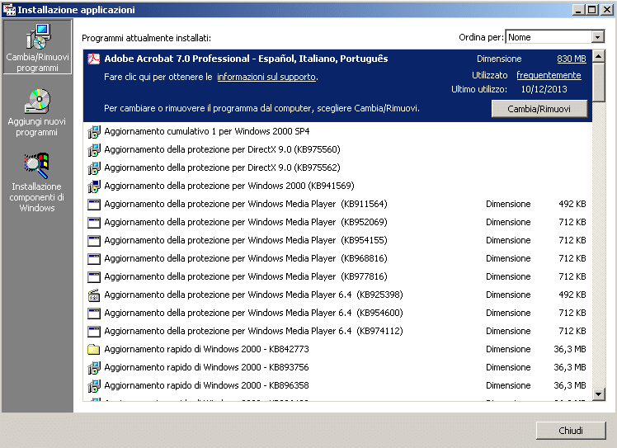
Task: Select Aggiornamento cumulativo 1 per Windows 2000 SP4
Action: point(207,131)
